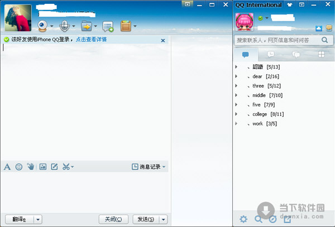335x227 pixels.
Task: Open the emoji smiley picker
Action: tap(19, 166)
